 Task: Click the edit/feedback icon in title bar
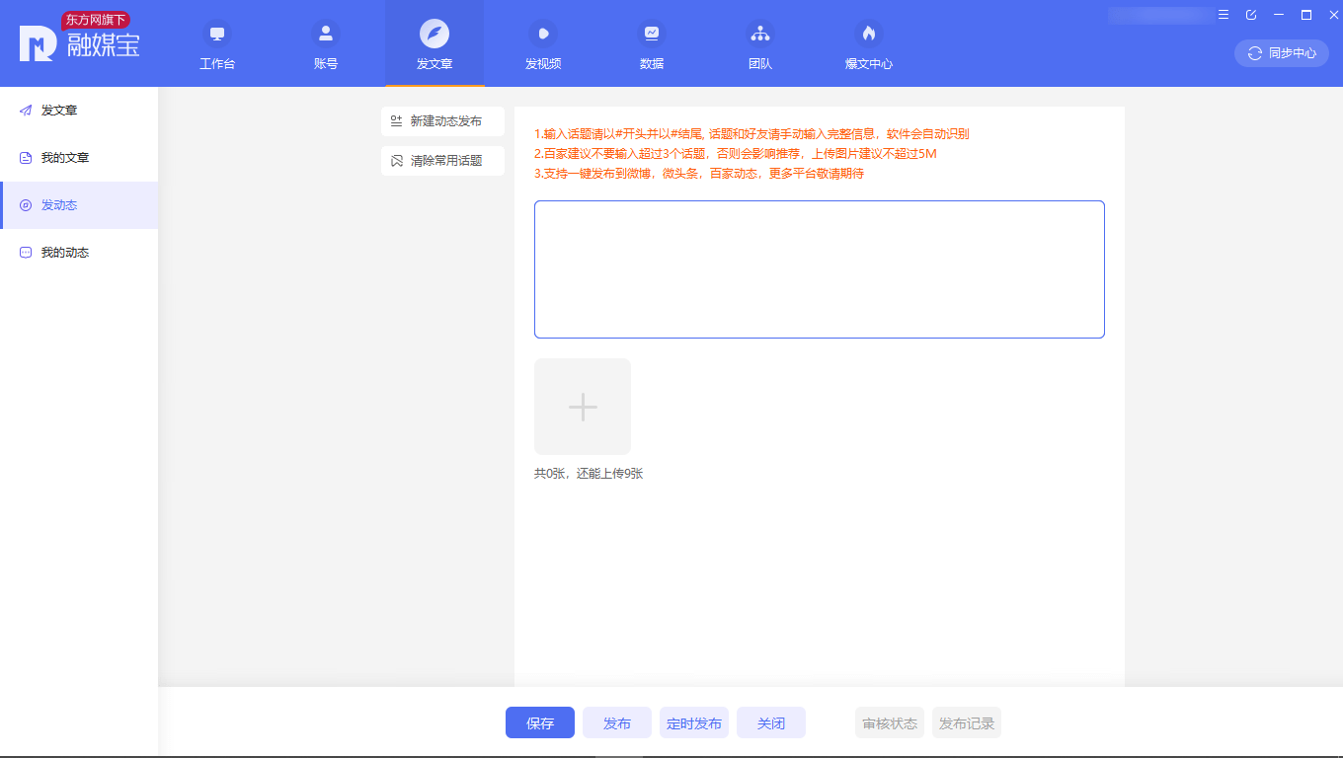(1251, 15)
